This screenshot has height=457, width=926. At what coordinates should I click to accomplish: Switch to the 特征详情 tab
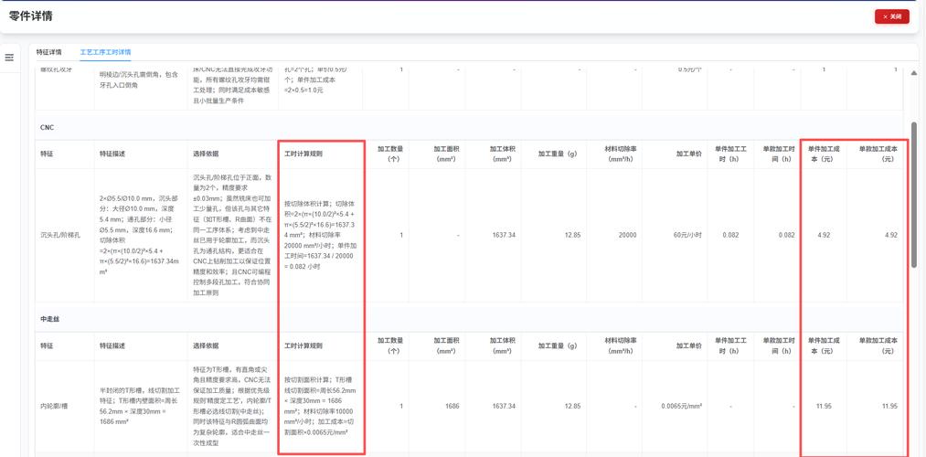[48, 52]
